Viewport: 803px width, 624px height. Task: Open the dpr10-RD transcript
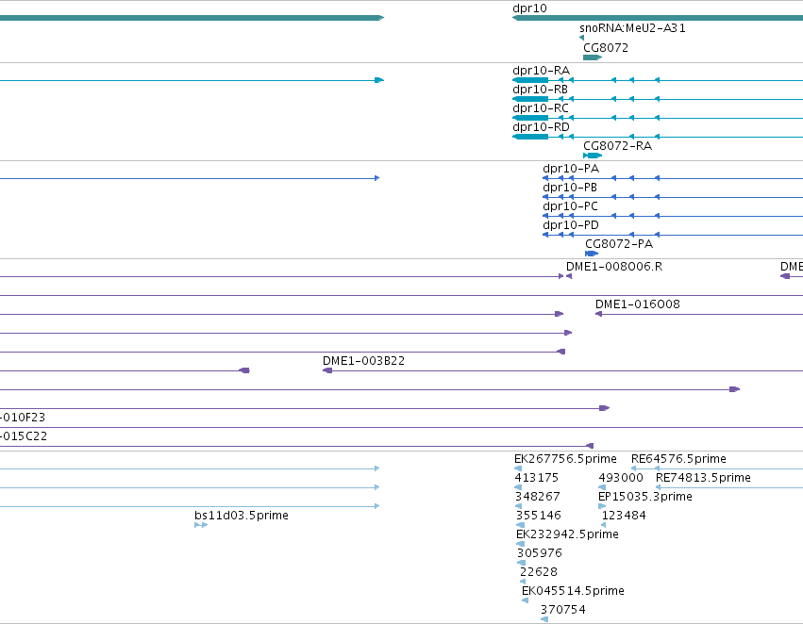click(x=541, y=127)
